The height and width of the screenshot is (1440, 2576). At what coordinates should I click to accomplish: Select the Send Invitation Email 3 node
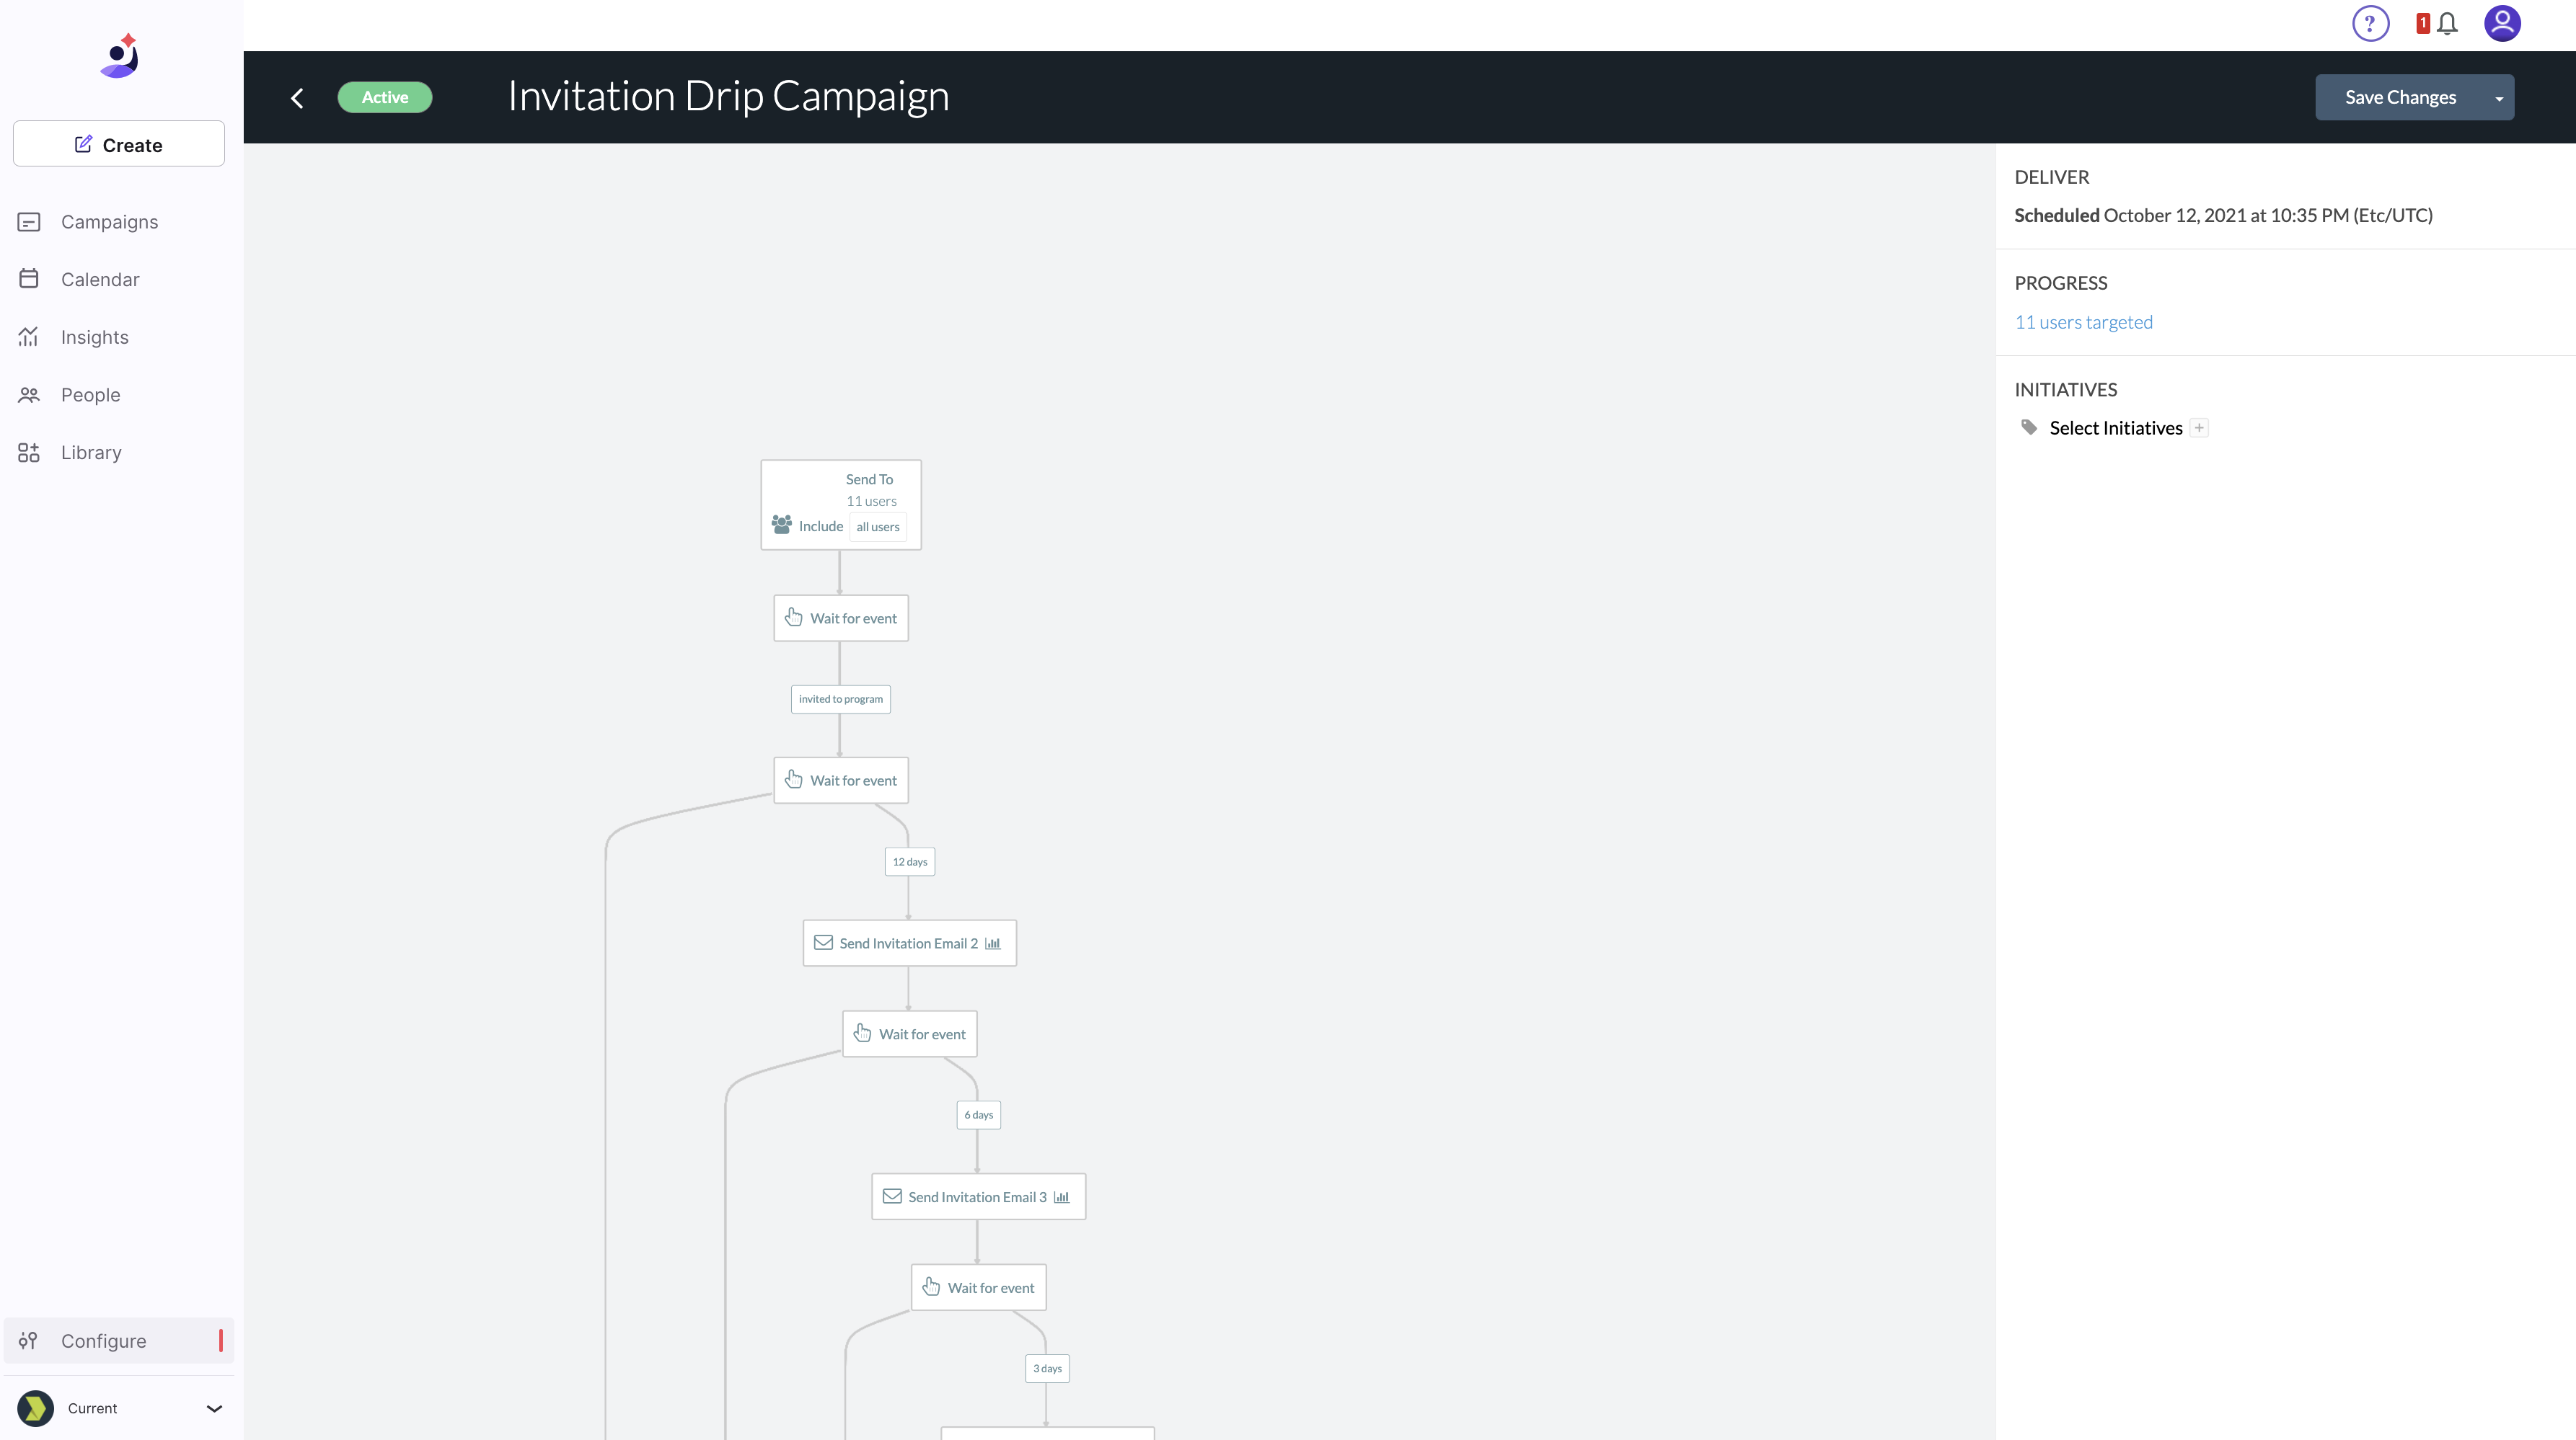tap(979, 1197)
